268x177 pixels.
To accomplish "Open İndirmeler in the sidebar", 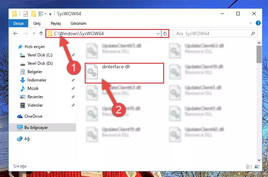I will tap(37, 80).
